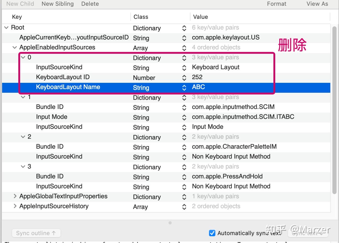
Task: Toggle Automatically sync text checkbox
Action: pos(212,233)
